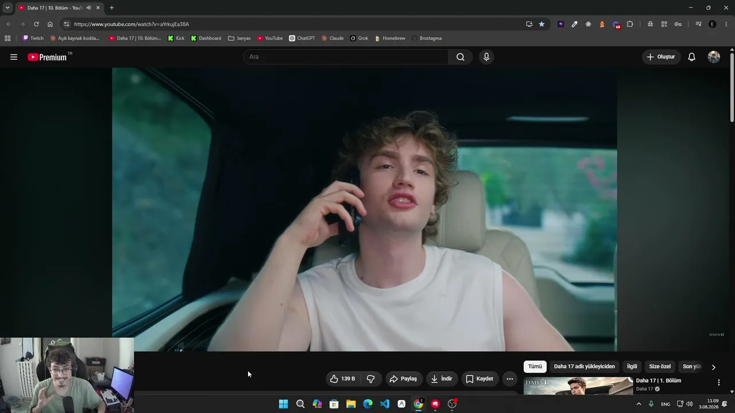Switch to the Daha 17 | 10. Bölüm tab
Screen dimensions: 735x413
tap(55, 8)
